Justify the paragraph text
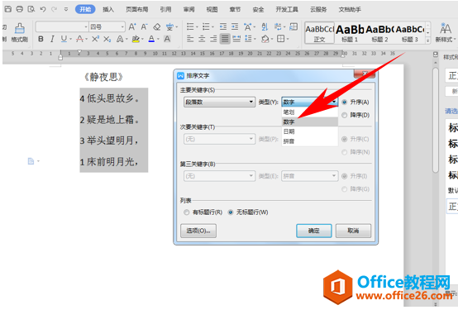 coord(225,39)
